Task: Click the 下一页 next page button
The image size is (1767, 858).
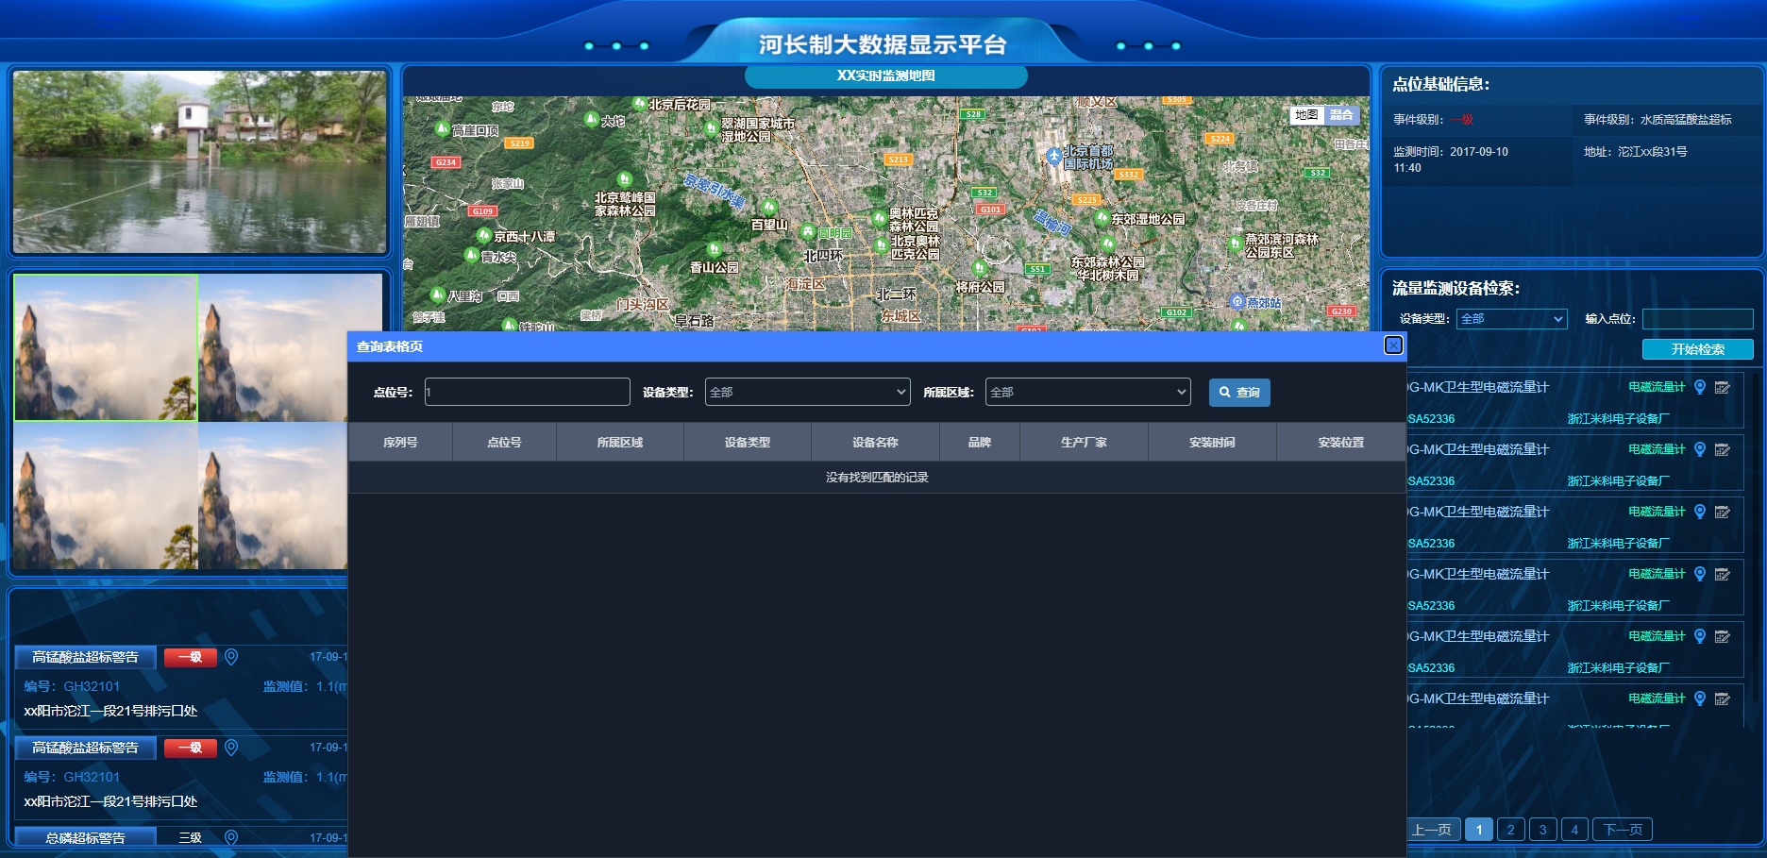Action: point(1623,830)
